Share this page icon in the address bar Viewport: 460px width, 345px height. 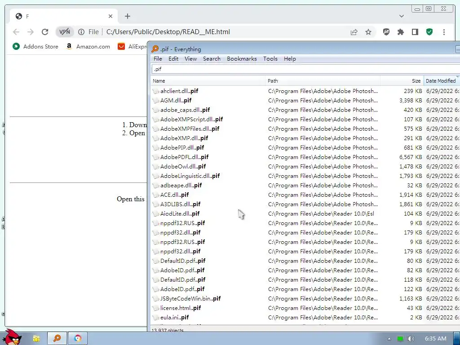pos(354,32)
